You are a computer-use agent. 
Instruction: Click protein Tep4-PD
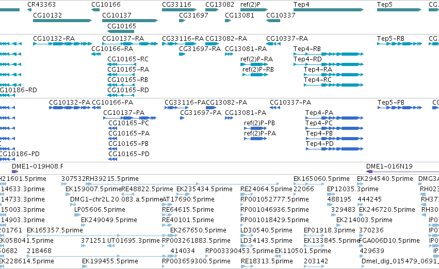[x=335, y=149]
